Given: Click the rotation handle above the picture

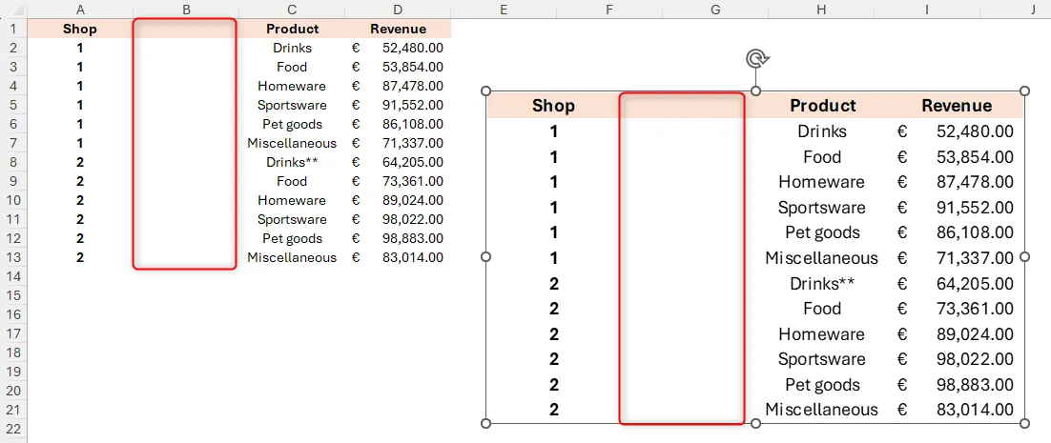Looking at the screenshot, I should click(756, 59).
